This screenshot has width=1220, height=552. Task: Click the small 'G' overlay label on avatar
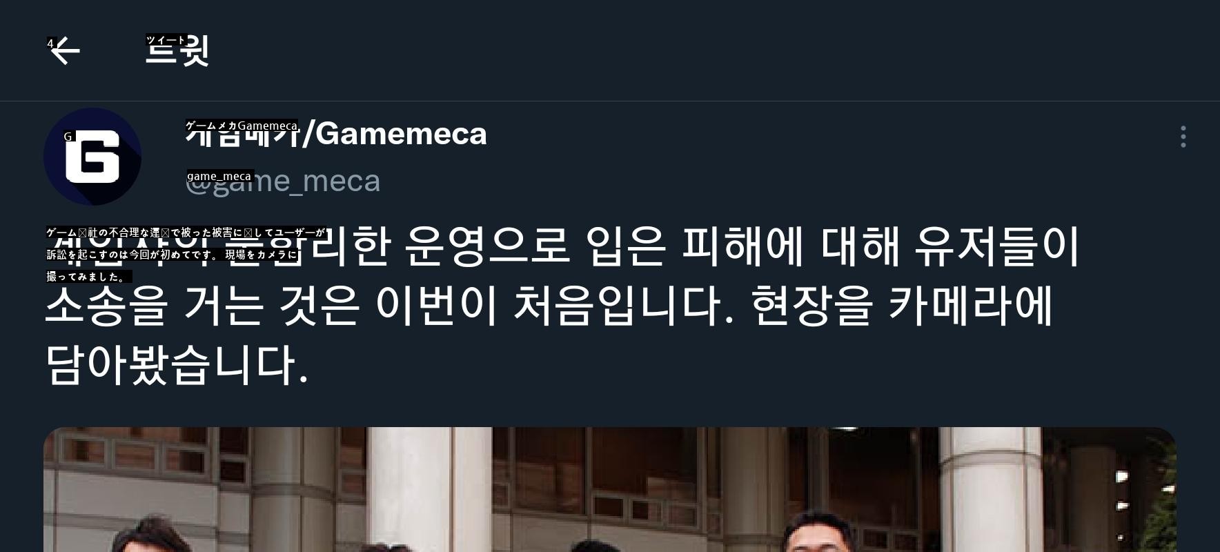click(x=68, y=137)
